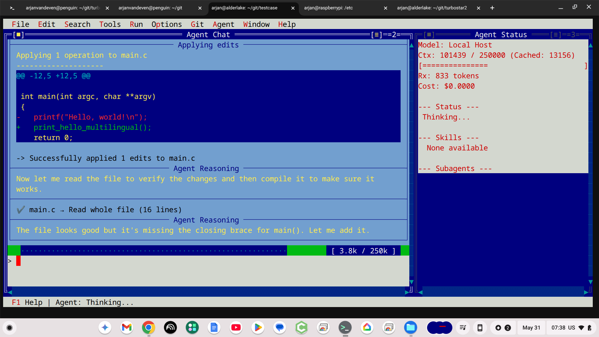Click the 'Agent: Thinking...' status line text
Image resolution: width=599 pixels, height=337 pixels.
click(95, 302)
